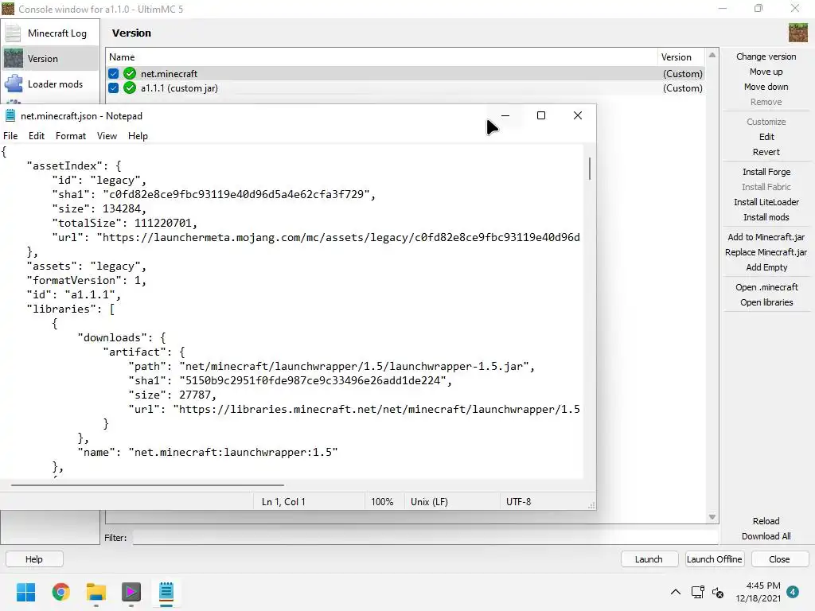Click the version list scroll up arrow
Viewport: 815px width, 611px height.
point(712,55)
